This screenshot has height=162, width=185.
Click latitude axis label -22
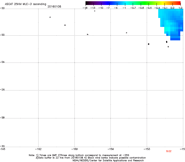(2, 35)
